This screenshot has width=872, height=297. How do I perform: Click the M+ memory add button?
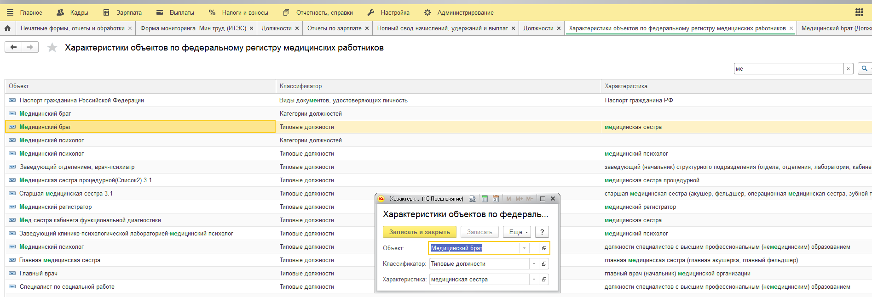click(520, 199)
